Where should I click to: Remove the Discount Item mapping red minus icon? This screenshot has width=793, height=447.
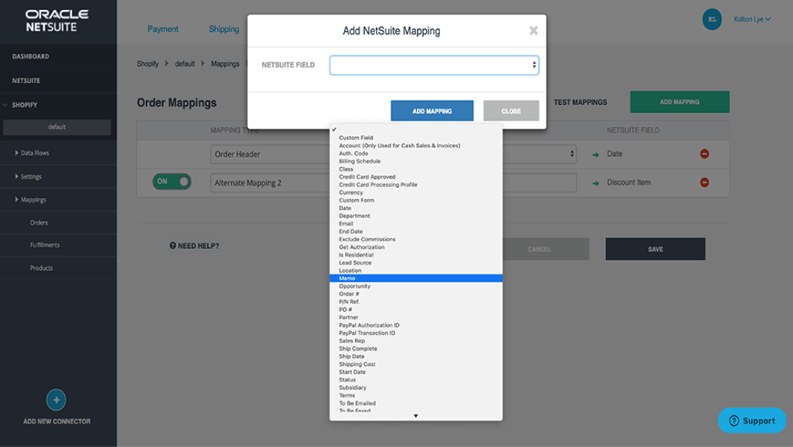[x=704, y=182]
